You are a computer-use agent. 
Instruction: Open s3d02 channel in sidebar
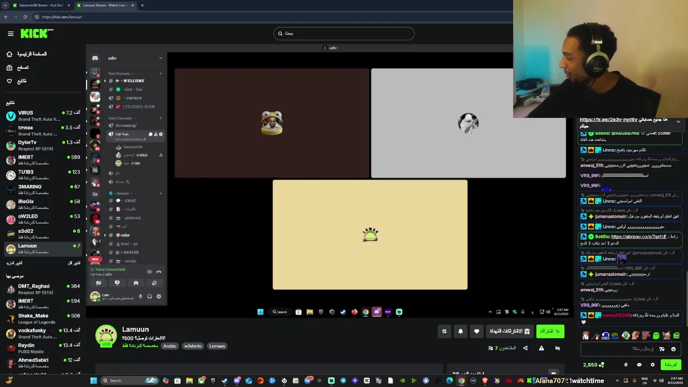(43, 234)
